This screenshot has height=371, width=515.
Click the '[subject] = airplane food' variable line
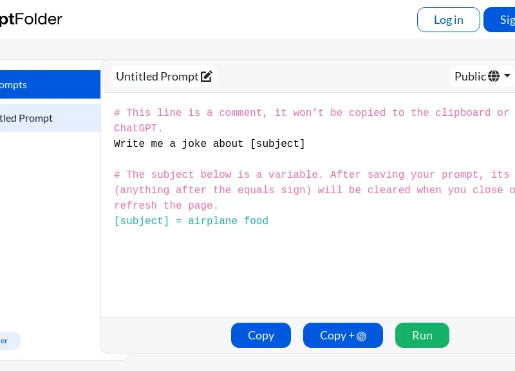tap(191, 221)
